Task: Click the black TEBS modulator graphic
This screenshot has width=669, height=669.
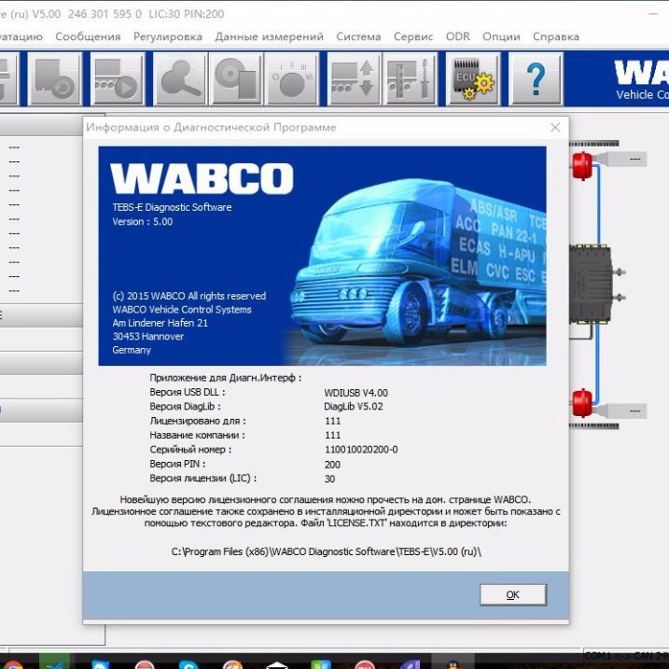Action: (593, 285)
